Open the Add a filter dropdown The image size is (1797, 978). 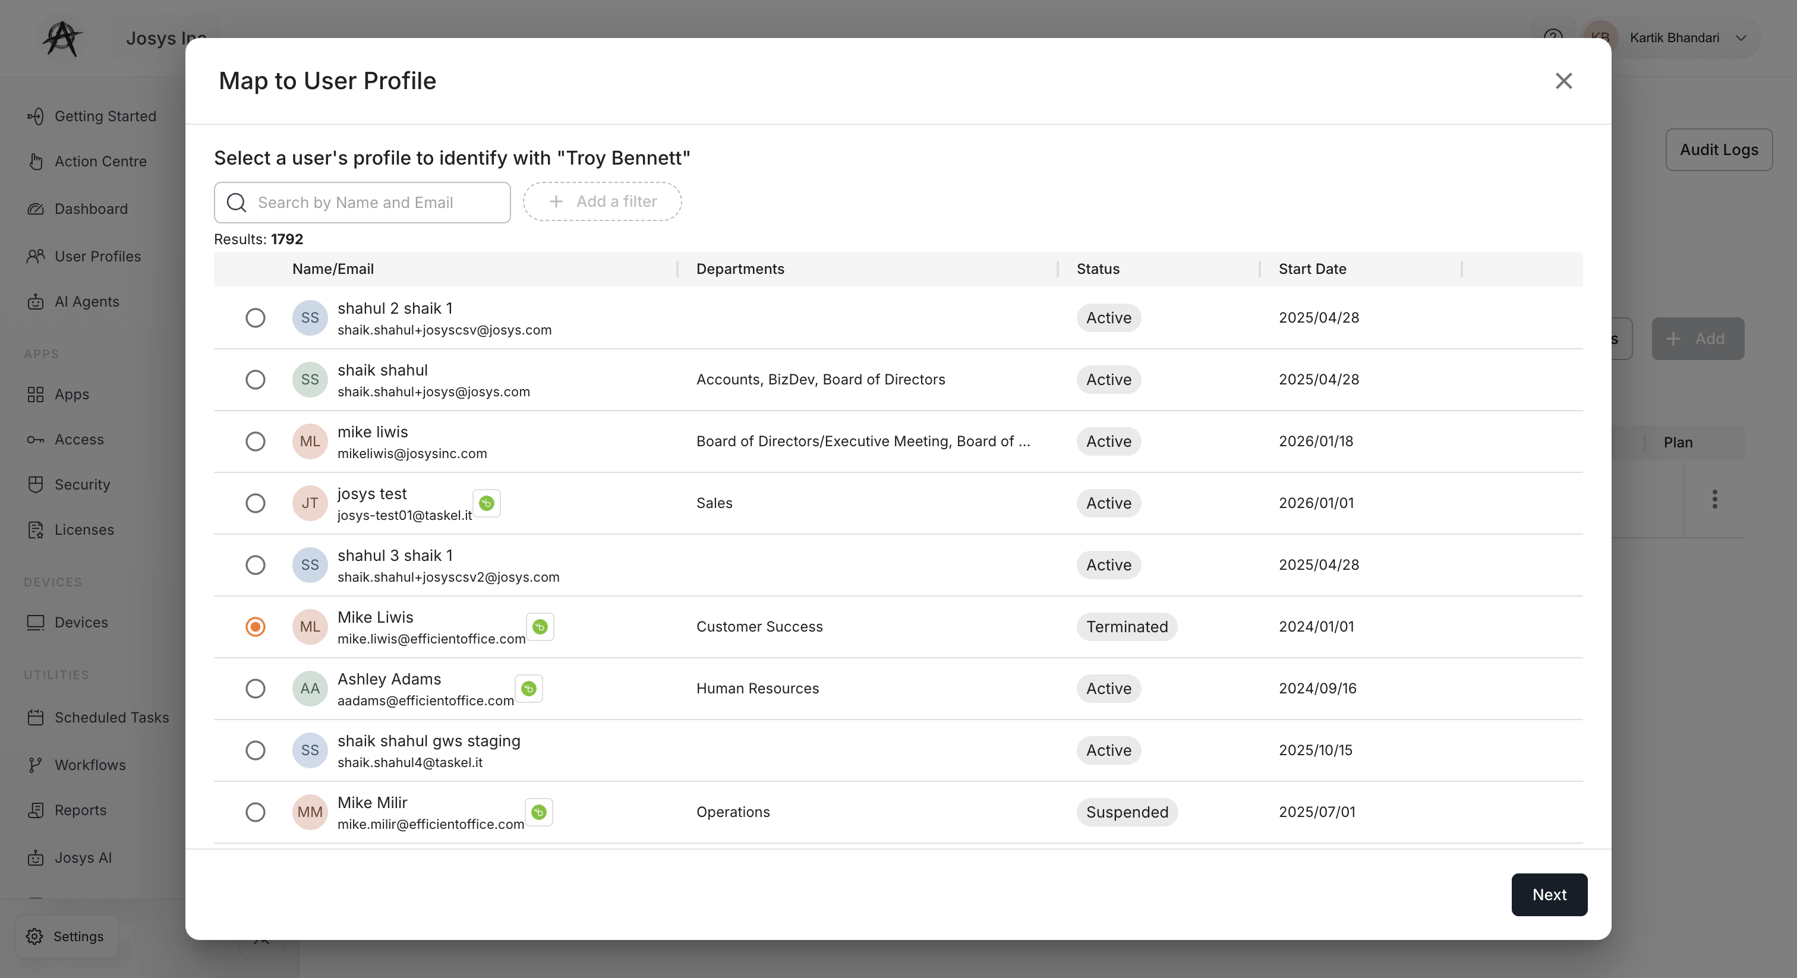[x=602, y=201]
